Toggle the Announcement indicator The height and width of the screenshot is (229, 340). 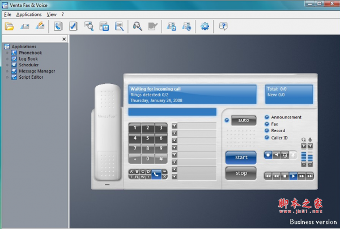click(267, 117)
